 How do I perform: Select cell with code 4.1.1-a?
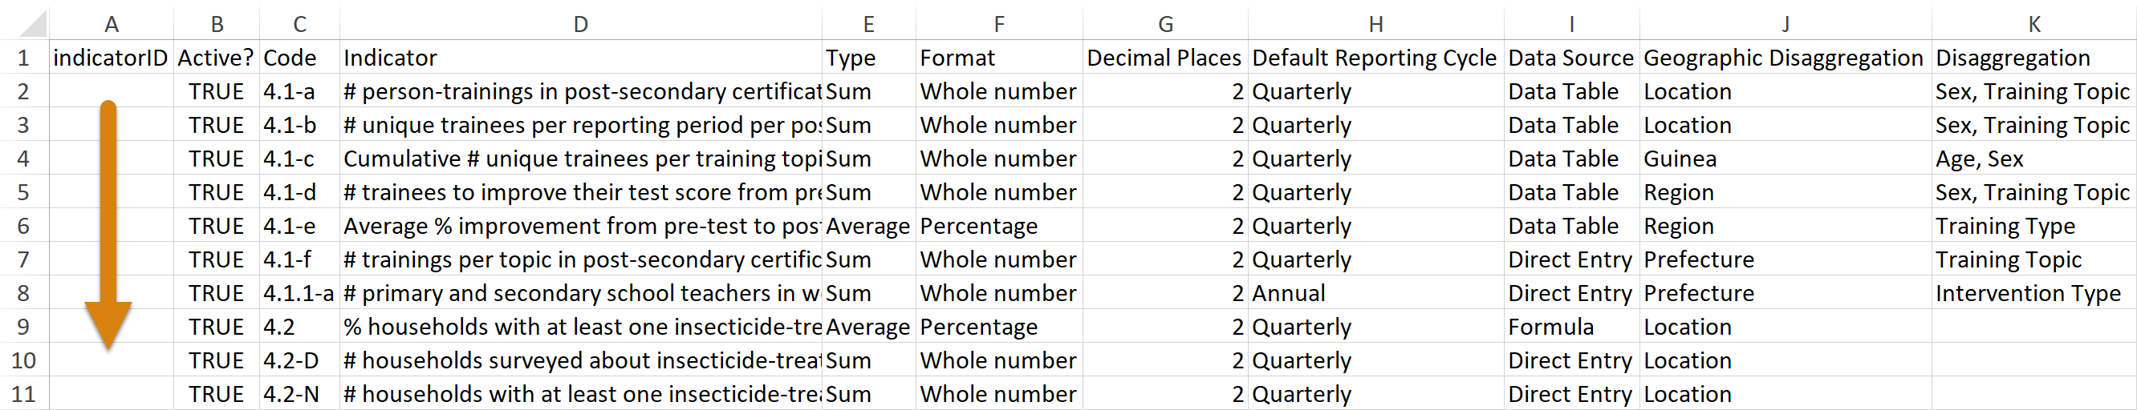(x=299, y=293)
